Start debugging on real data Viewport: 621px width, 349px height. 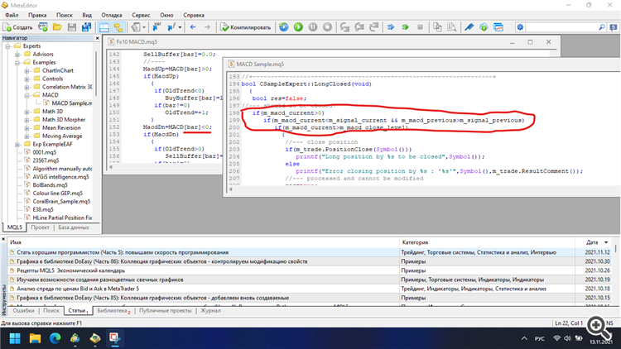click(x=283, y=27)
